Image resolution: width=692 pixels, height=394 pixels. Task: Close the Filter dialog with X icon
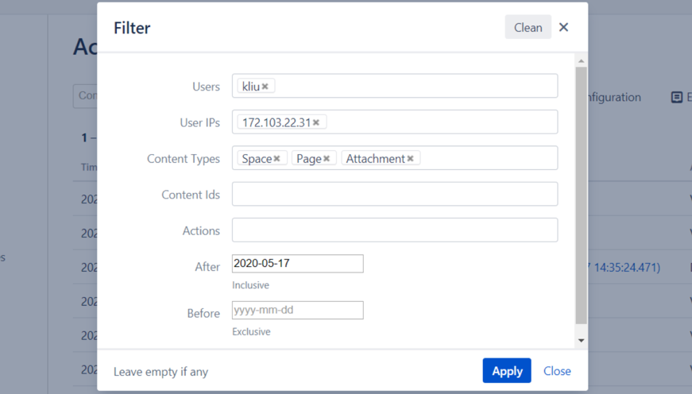tap(563, 27)
